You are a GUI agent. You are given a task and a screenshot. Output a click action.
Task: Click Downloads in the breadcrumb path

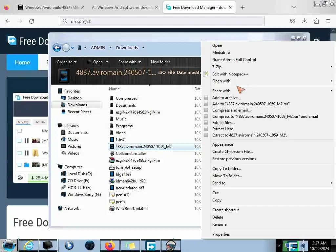tap(127, 48)
